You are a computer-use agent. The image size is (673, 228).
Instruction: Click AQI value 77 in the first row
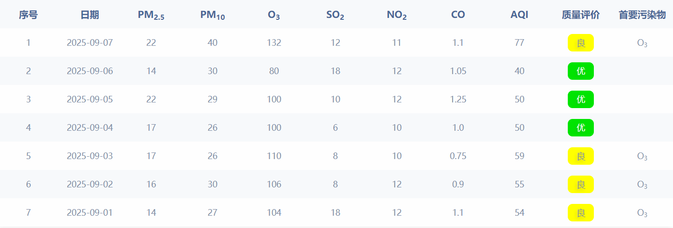(x=519, y=43)
